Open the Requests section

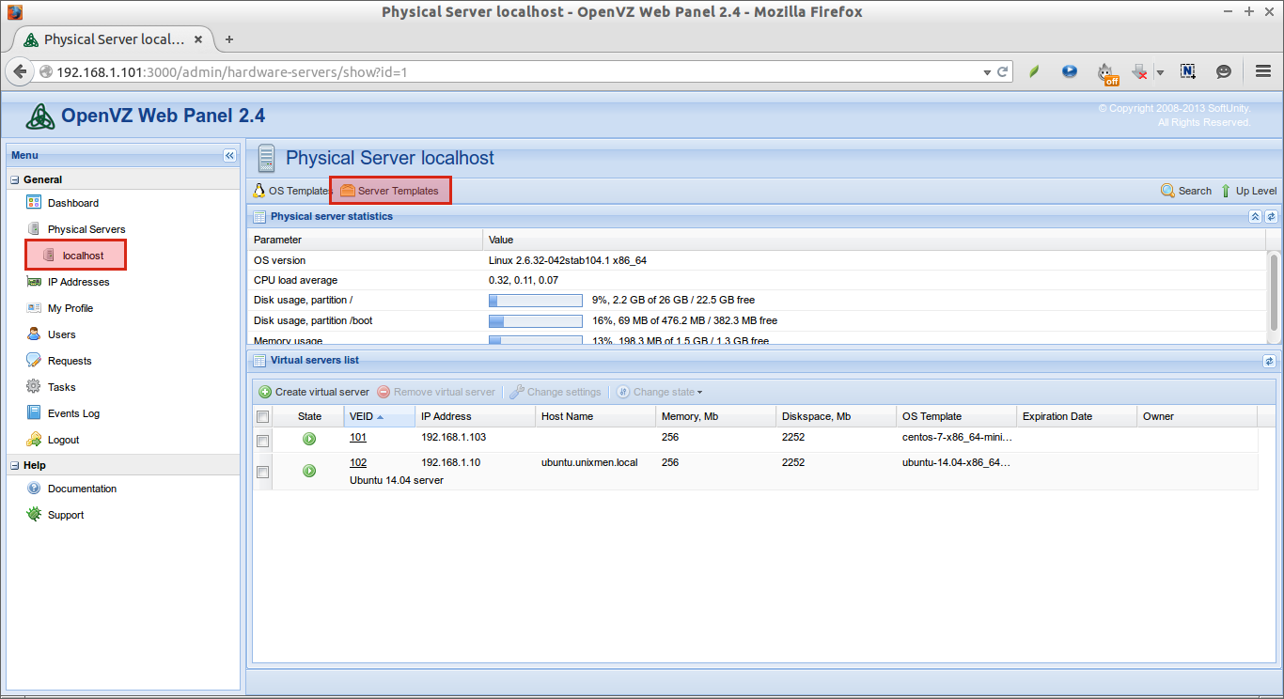[70, 361]
